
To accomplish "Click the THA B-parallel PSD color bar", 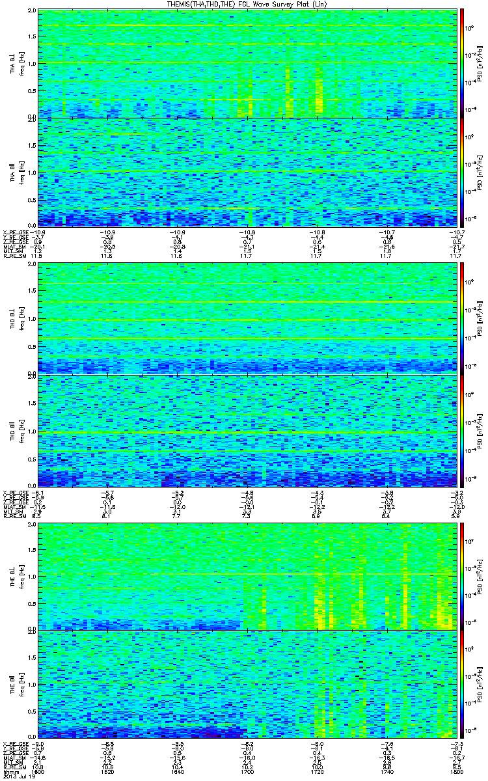I will click(463, 172).
